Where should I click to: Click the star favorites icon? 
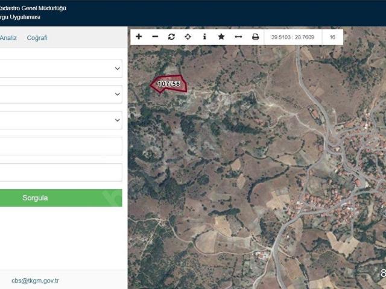221,37
